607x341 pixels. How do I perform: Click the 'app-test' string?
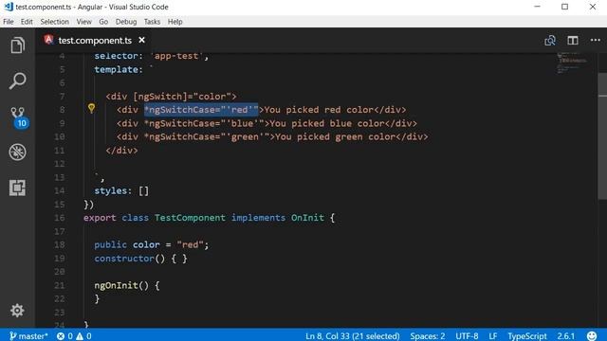[176, 56]
